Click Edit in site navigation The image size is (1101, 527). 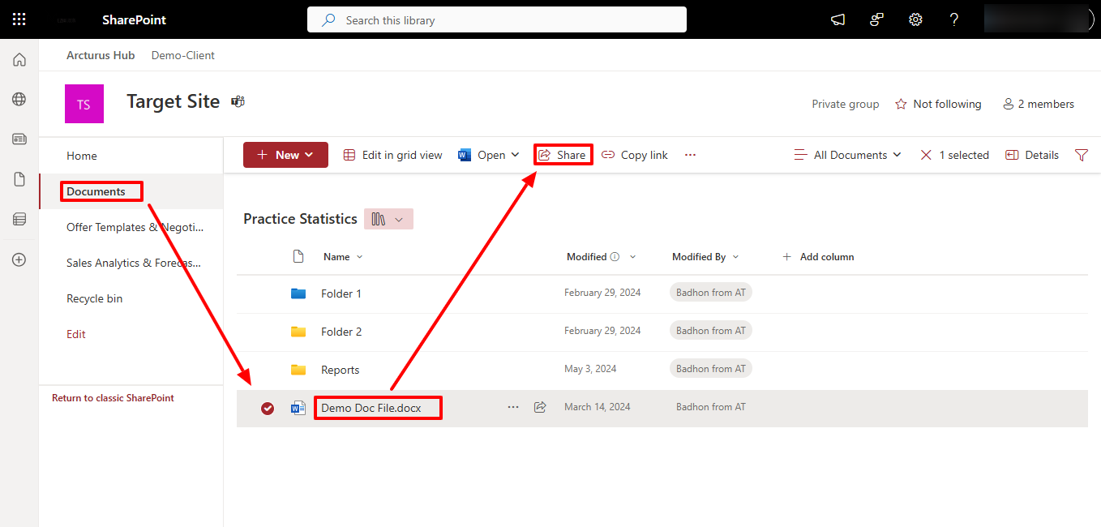(76, 334)
